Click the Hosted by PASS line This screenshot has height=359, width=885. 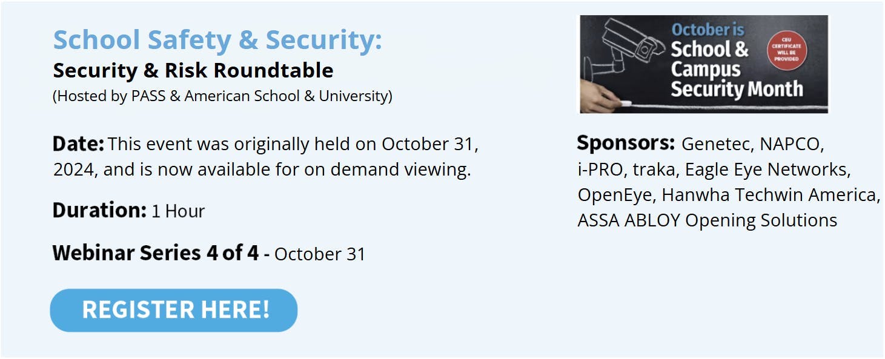[222, 96]
